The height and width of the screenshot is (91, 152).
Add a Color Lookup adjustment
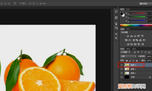(144, 40)
